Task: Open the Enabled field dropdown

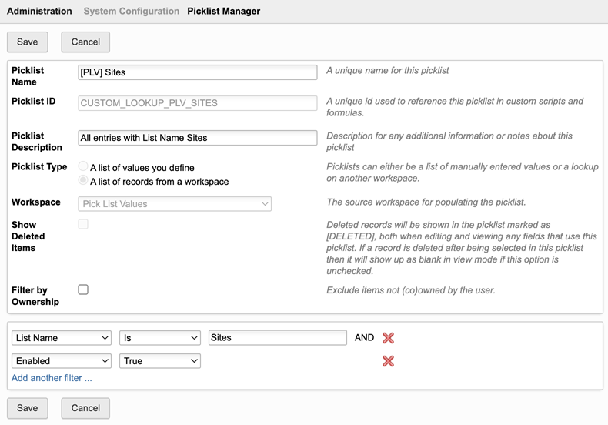Action: [x=62, y=361]
